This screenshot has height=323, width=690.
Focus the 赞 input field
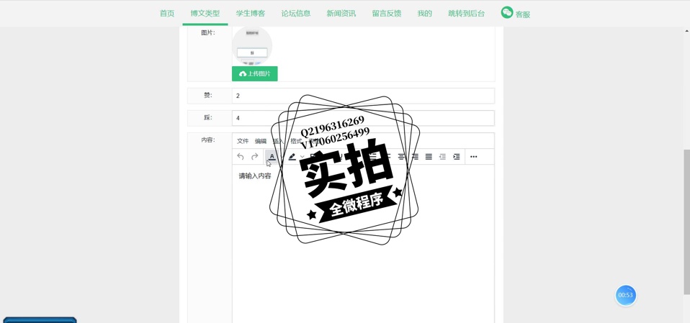click(x=363, y=96)
